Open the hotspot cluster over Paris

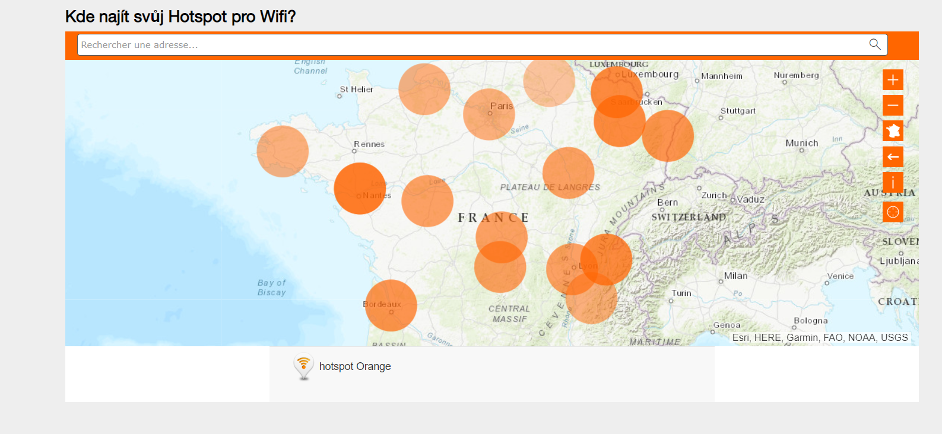(489, 114)
